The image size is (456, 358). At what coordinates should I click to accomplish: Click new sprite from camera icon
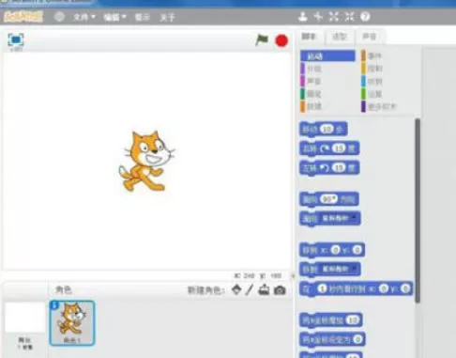coord(280,290)
